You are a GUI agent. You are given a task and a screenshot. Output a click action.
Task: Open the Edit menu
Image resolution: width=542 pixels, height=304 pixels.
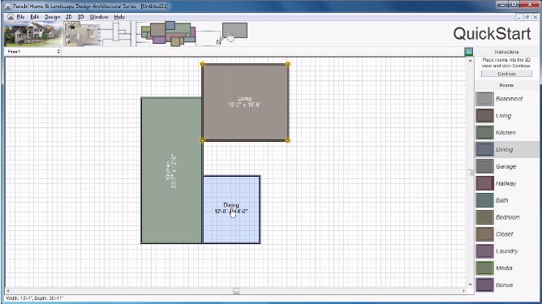34,16
